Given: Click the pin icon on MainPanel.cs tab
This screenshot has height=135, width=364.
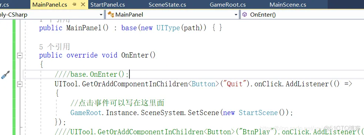Looking at the screenshot, I should (x=75, y=4).
